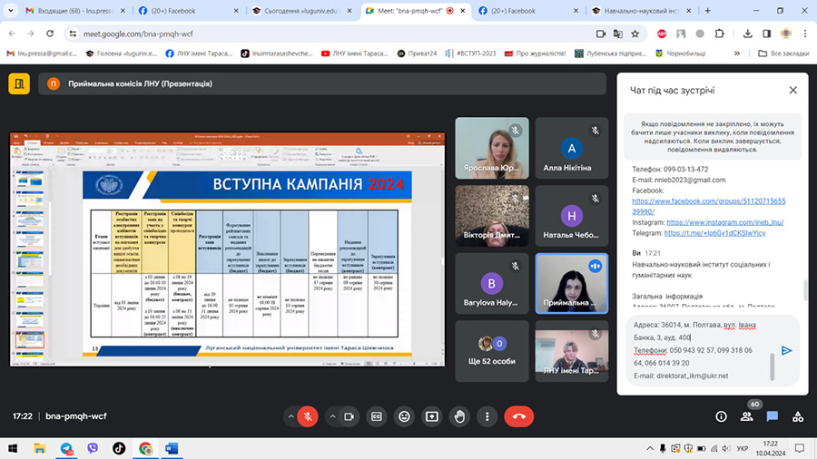Unmute the microphone in the call bar
817x459 pixels.
coord(309,416)
